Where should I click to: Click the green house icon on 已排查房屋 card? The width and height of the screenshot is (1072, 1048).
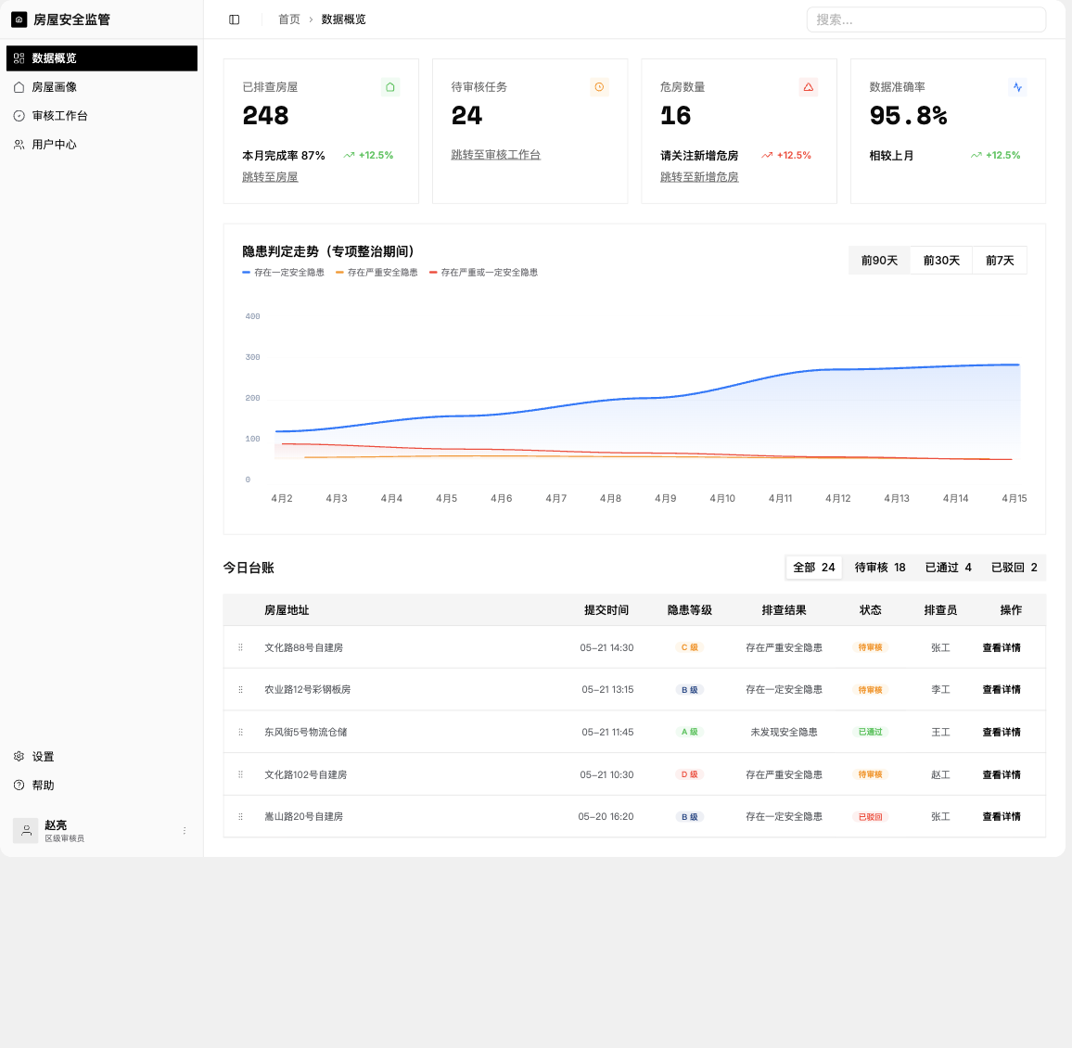[389, 87]
